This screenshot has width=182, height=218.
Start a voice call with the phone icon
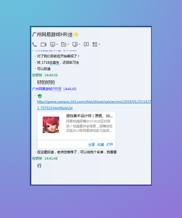tap(34, 44)
